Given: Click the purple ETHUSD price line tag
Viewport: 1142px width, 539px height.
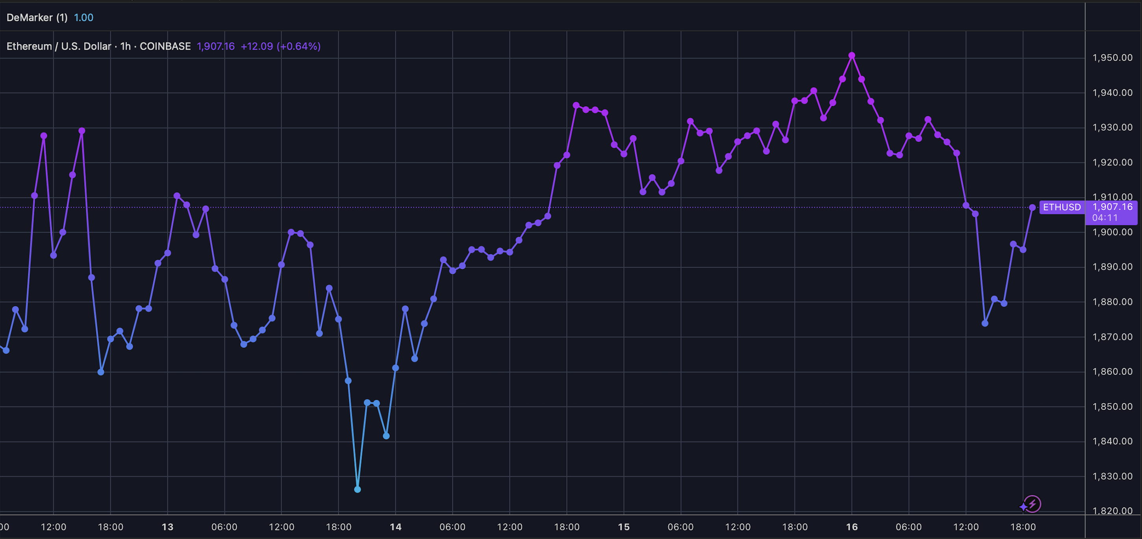Looking at the screenshot, I should 1061,207.
